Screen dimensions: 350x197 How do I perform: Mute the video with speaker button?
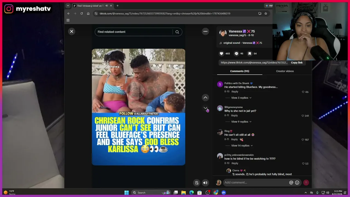click(205, 183)
